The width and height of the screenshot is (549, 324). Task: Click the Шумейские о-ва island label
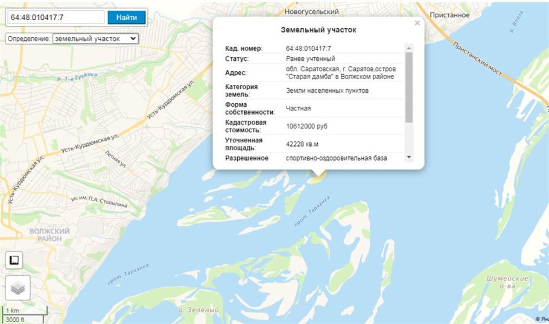point(507,282)
